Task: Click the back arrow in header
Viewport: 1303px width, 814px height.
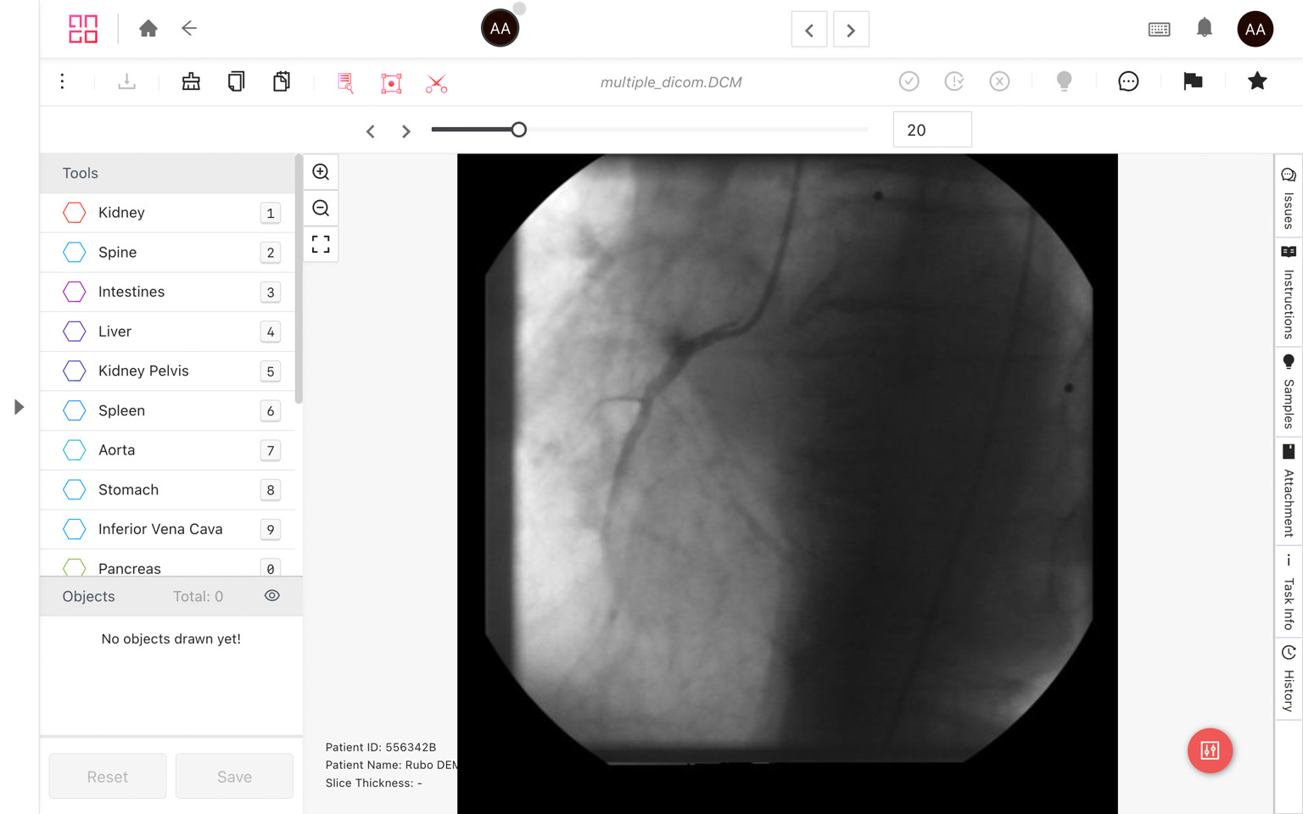Action: click(189, 29)
